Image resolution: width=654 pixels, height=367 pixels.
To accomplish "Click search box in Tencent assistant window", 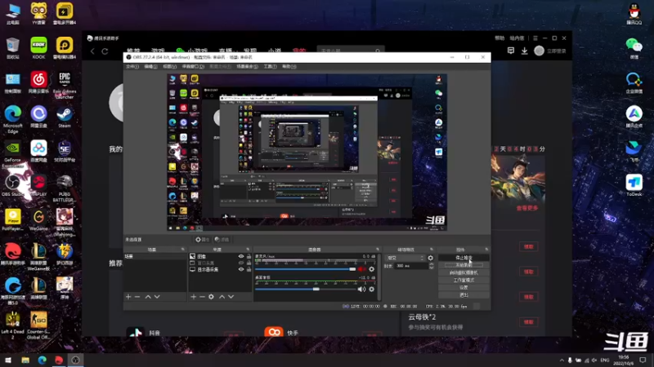I will (350, 51).
